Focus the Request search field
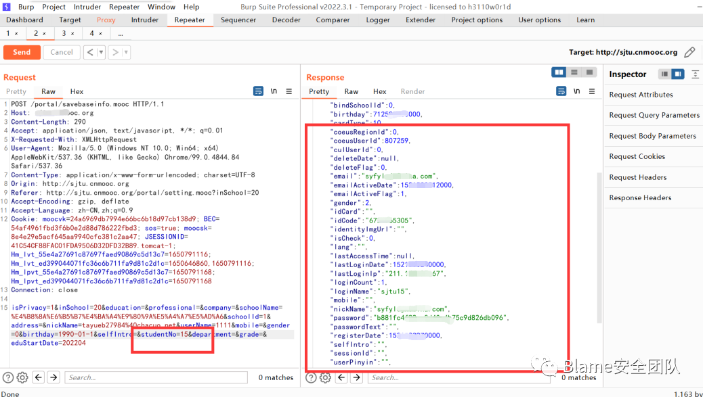 click(156, 377)
